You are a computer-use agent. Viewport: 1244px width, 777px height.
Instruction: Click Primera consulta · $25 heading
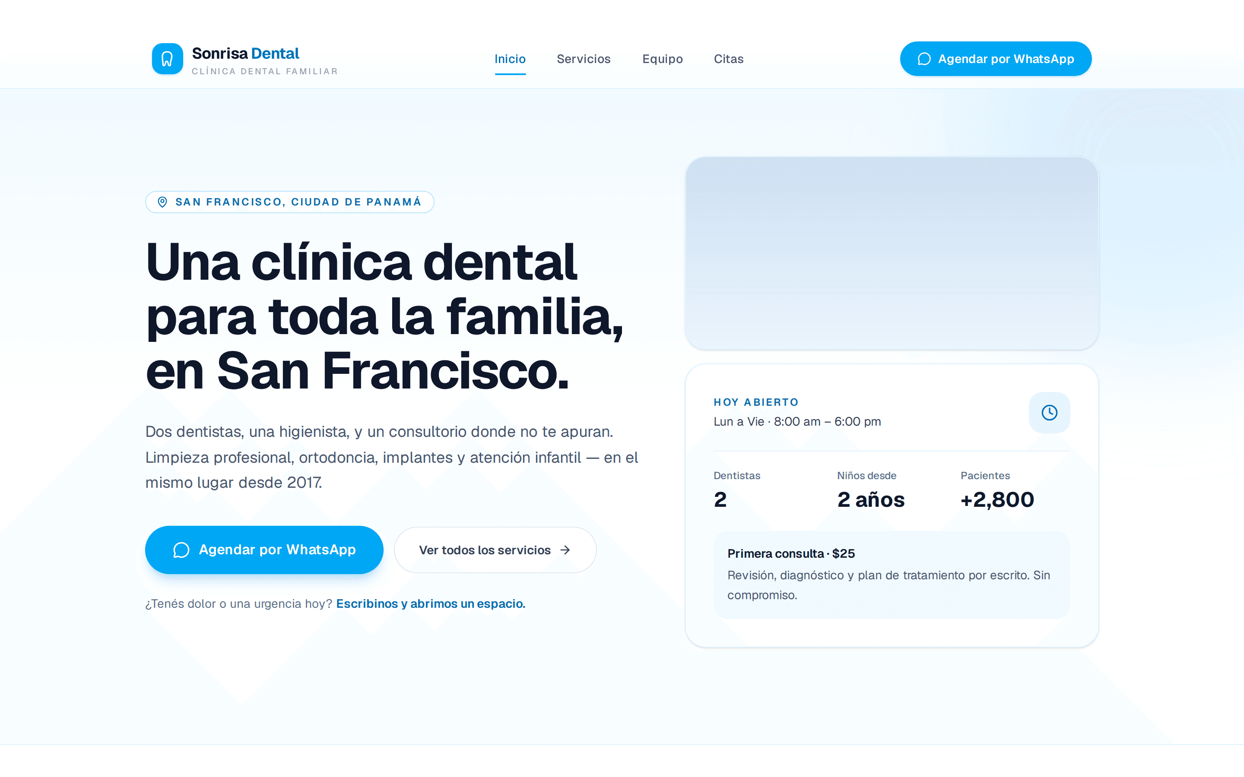point(791,553)
